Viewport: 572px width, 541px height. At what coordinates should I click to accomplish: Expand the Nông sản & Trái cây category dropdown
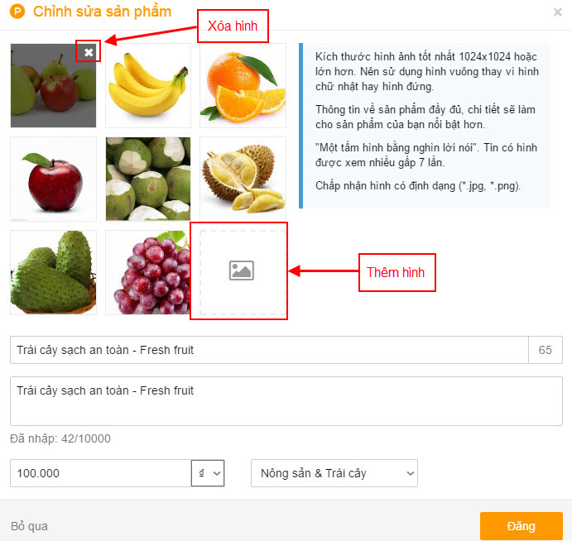point(334,473)
